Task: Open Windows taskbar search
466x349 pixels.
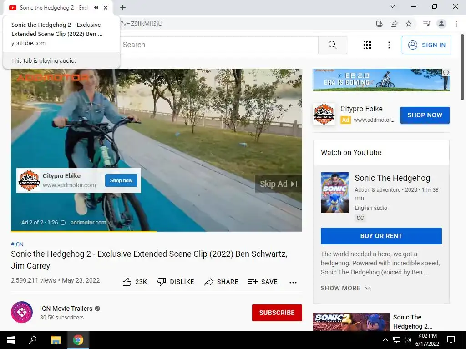Action: (33, 340)
